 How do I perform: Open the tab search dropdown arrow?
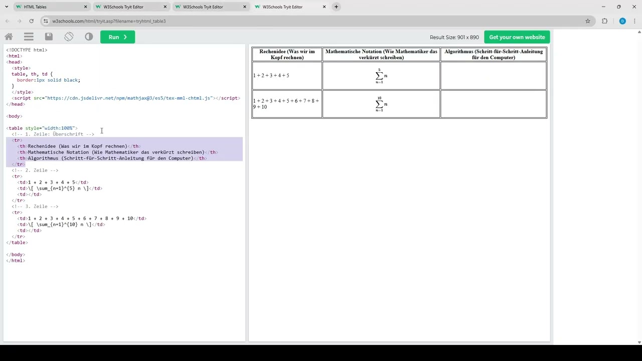tap(6, 7)
